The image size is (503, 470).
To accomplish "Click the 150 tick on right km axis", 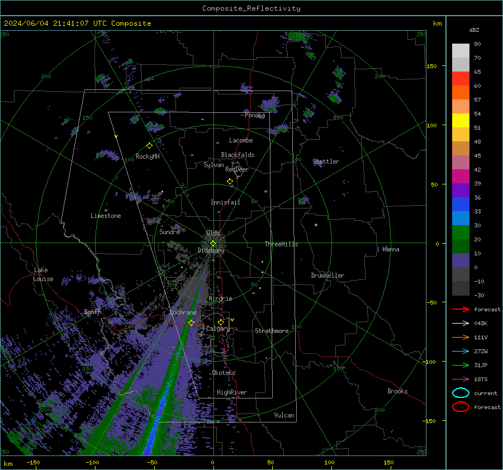I will [x=431, y=66].
